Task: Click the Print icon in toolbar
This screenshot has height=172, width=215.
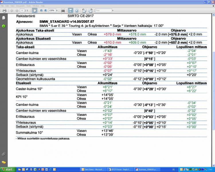Action: [4, 10]
